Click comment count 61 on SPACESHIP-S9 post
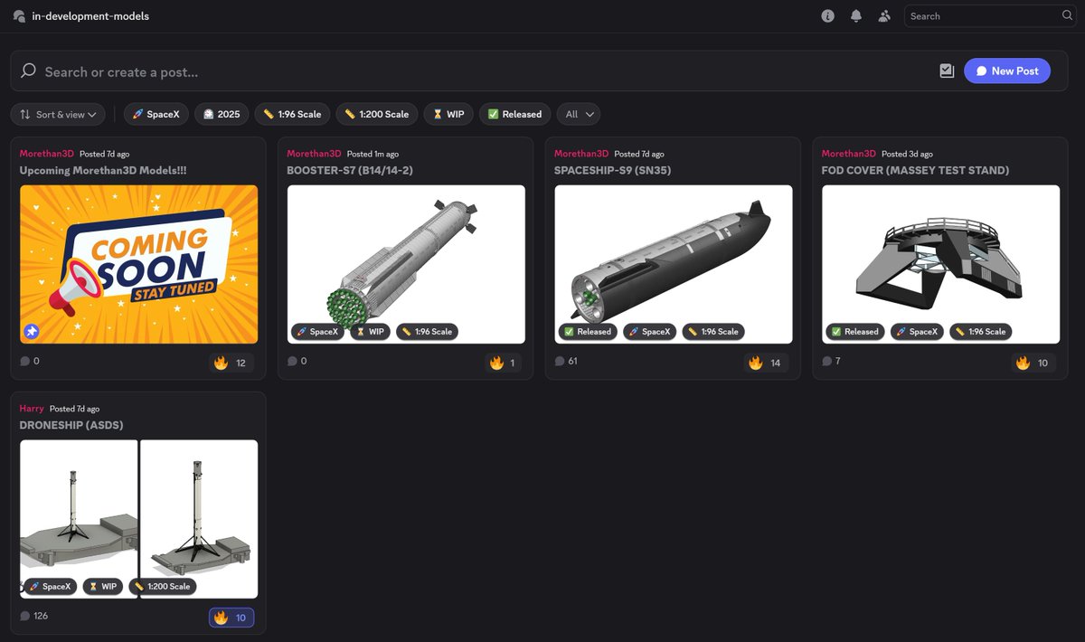The height and width of the screenshot is (642, 1085). tap(572, 361)
